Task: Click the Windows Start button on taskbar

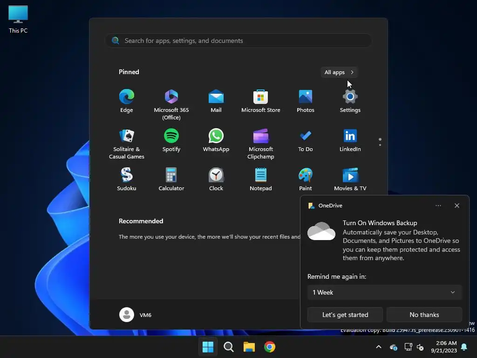Action: (x=208, y=347)
